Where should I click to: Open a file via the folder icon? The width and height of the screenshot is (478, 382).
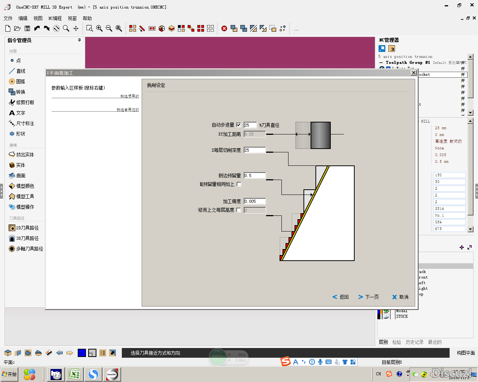click(x=17, y=28)
